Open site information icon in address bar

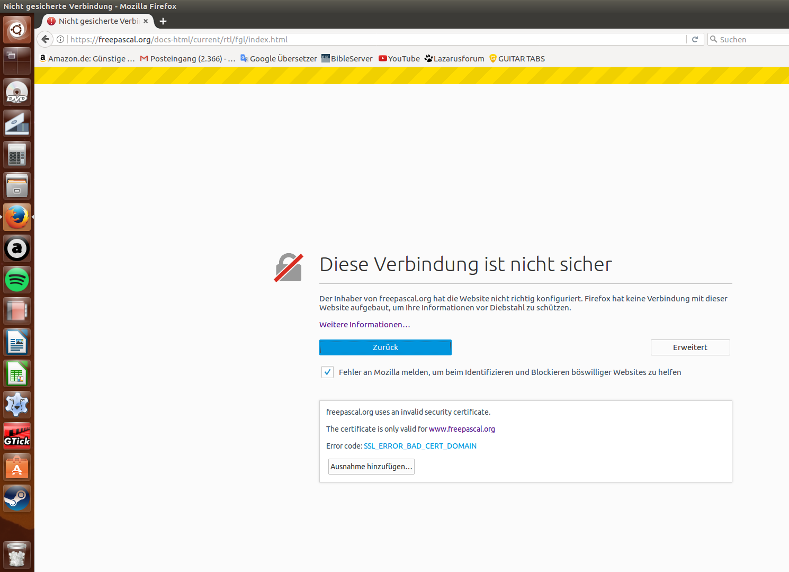click(60, 39)
